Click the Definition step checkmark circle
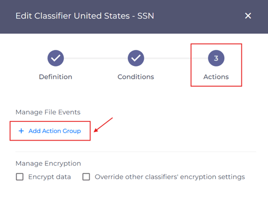The height and width of the screenshot is (214, 268). pos(55,58)
